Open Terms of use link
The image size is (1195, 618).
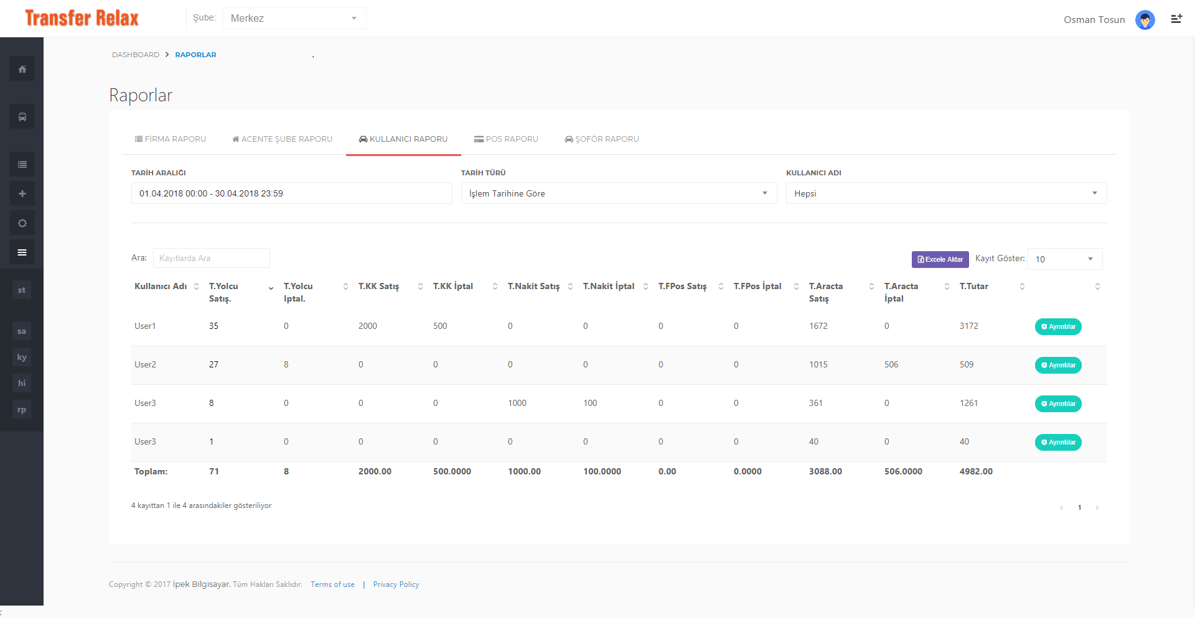tap(332, 584)
